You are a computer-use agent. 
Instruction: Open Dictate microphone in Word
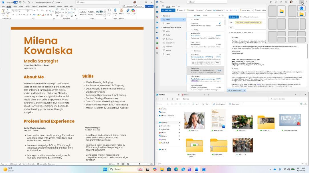coord(115,11)
